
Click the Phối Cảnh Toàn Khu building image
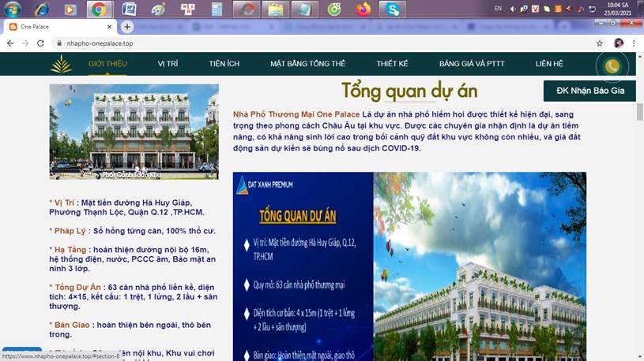pyautogui.click(x=134, y=132)
